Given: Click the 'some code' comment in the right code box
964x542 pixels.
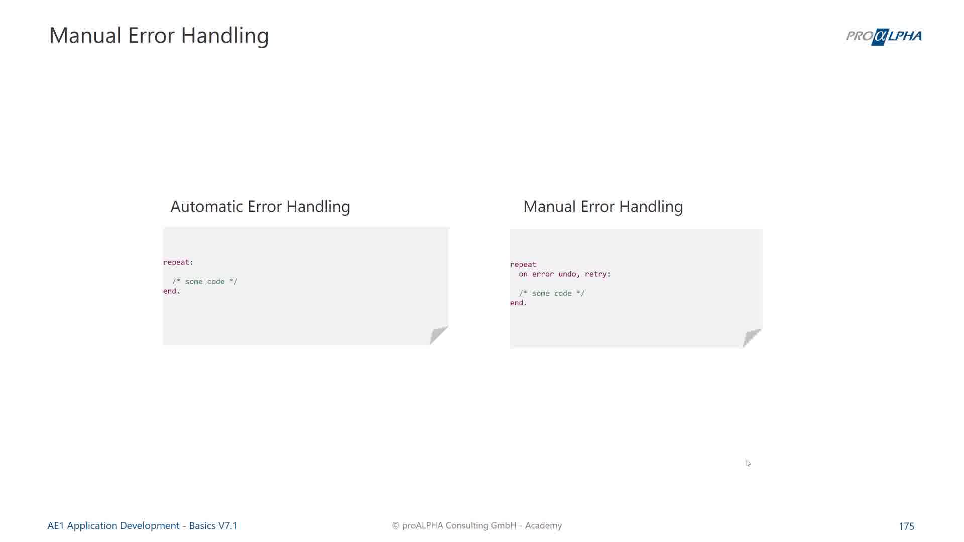Looking at the screenshot, I should (552, 294).
